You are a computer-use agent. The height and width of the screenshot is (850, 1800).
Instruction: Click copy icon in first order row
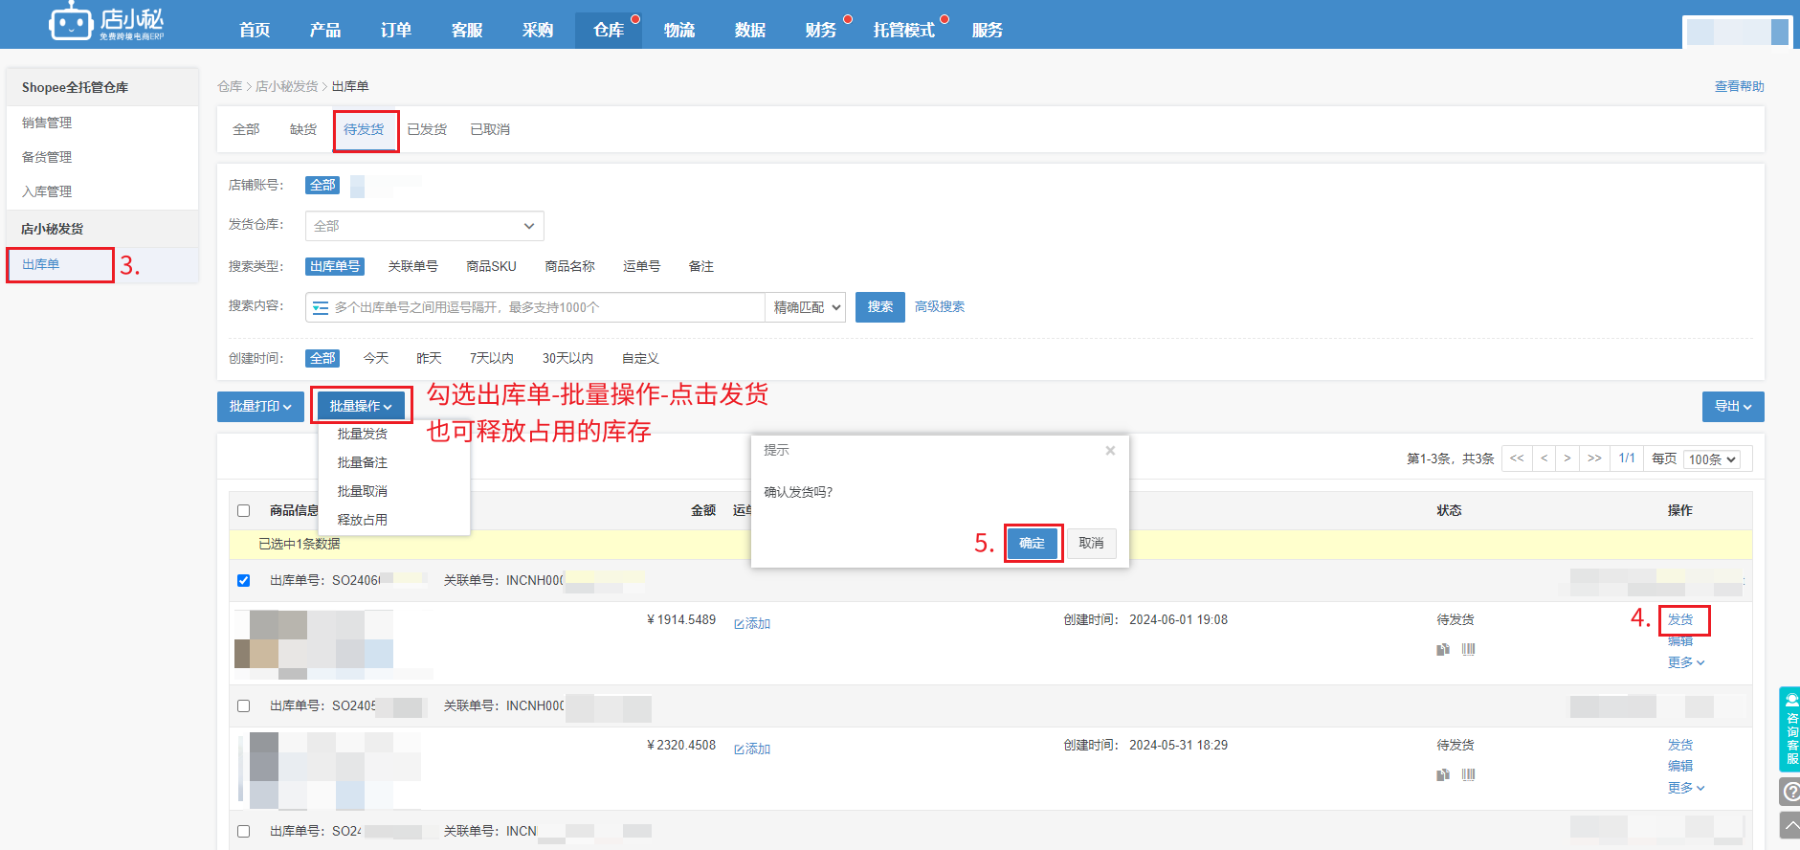pos(1442,650)
